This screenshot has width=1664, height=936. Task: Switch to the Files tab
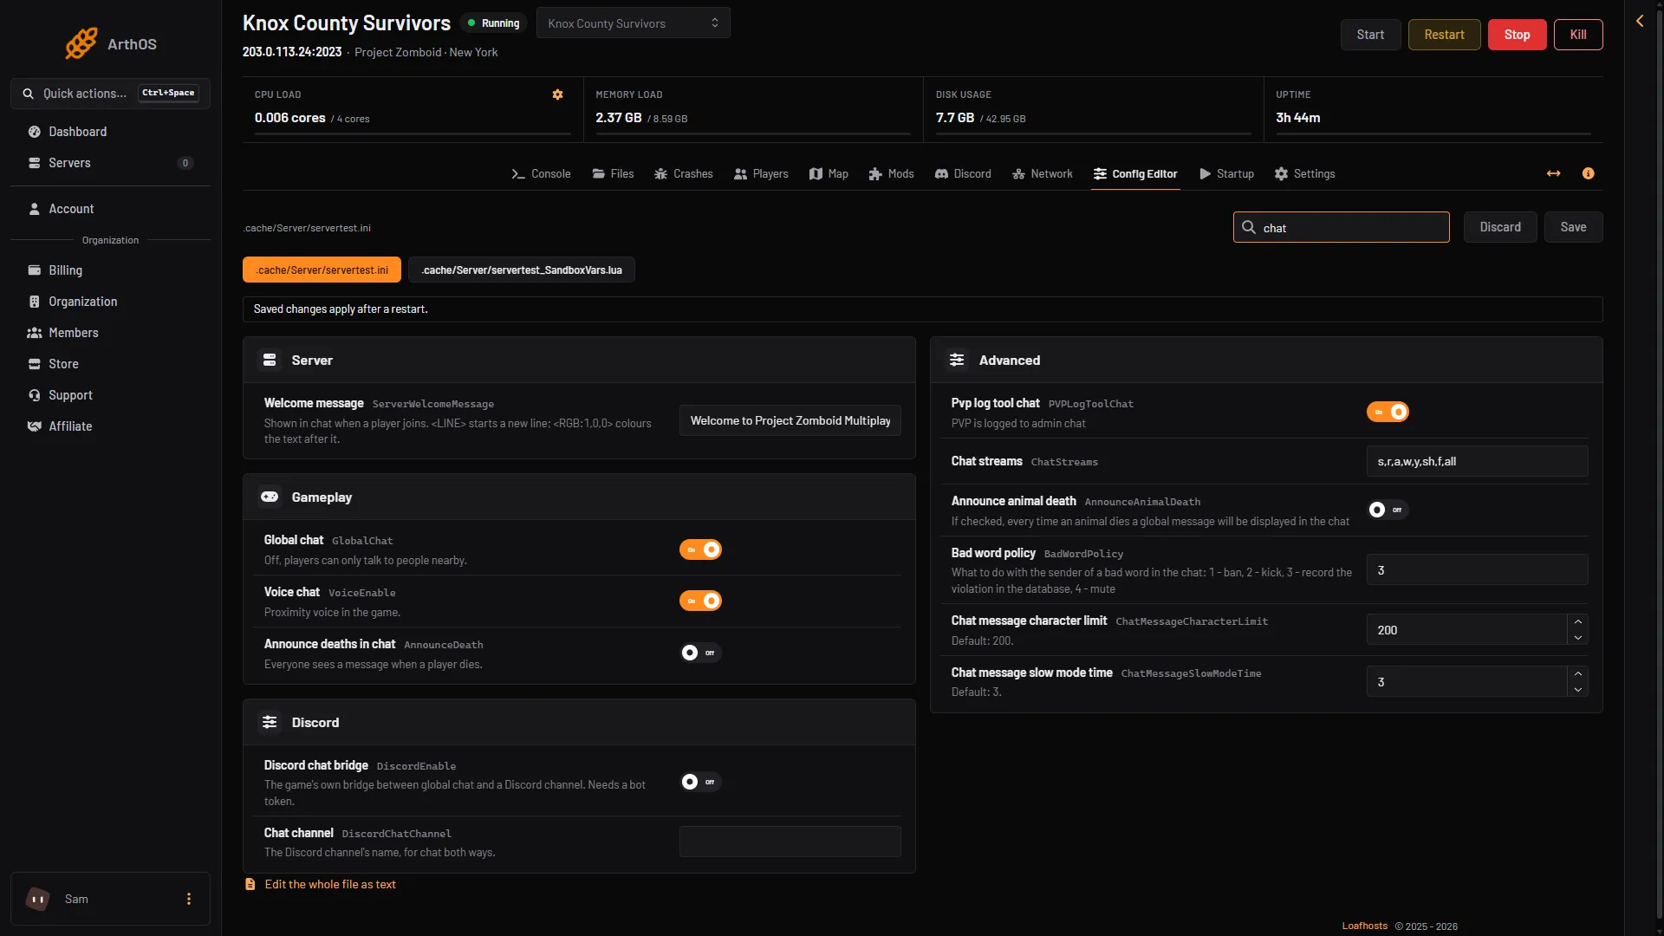point(613,174)
